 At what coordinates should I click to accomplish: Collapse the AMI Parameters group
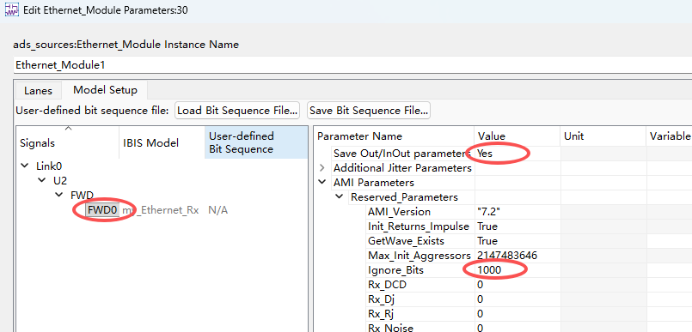coord(322,182)
